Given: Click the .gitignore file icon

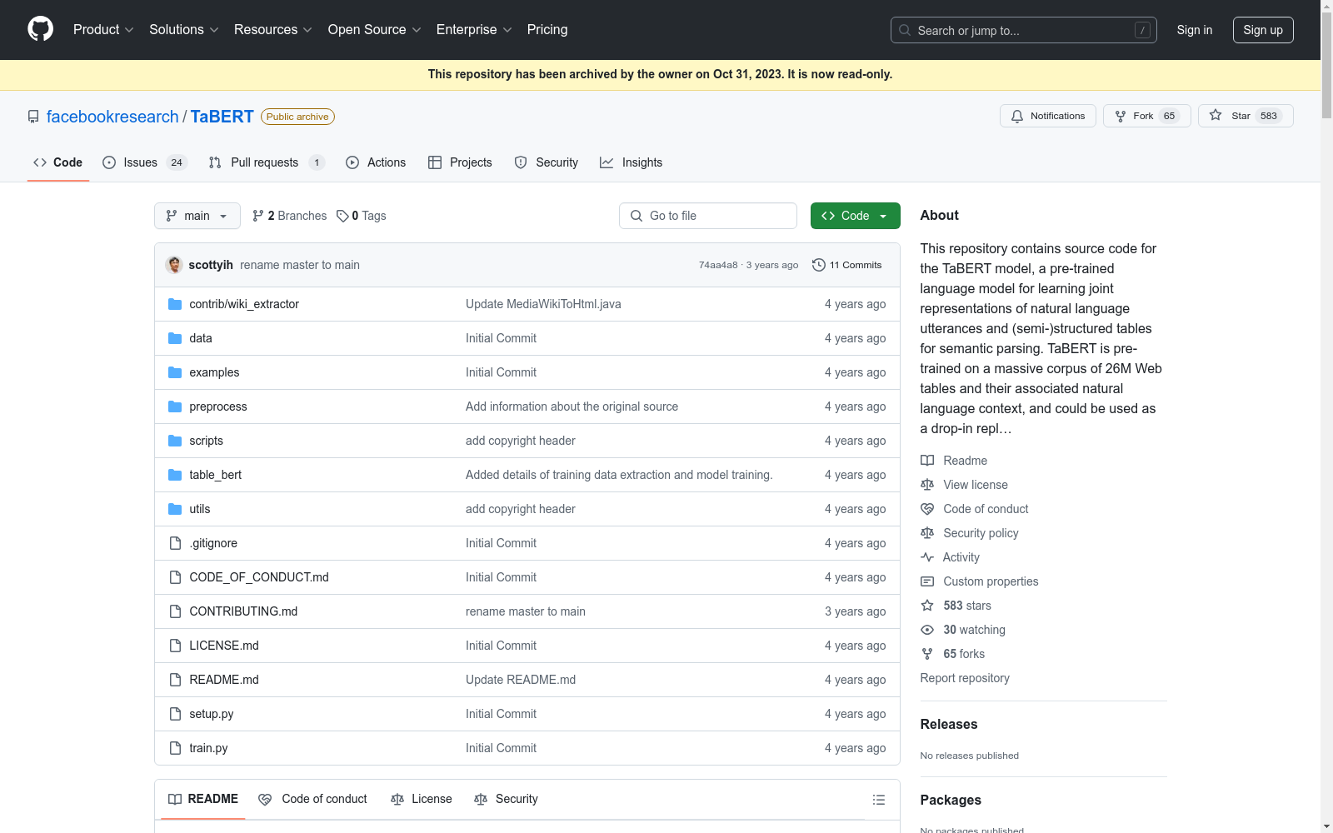Looking at the screenshot, I should pyautogui.click(x=175, y=543).
